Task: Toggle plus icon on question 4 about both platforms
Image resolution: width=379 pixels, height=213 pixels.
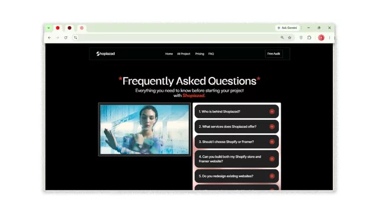Action: tap(272, 159)
